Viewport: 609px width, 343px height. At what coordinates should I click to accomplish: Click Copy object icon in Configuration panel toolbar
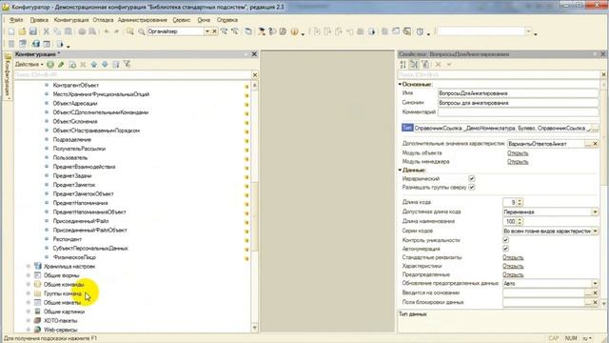click(x=72, y=65)
